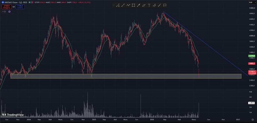Click the 2025 label on time axis
This screenshot has height=123, width=257.
pos(94,120)
